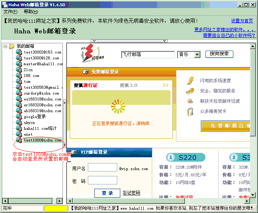
Task: Open the 帮助(H) menu
Action: [x=31, y=12]
